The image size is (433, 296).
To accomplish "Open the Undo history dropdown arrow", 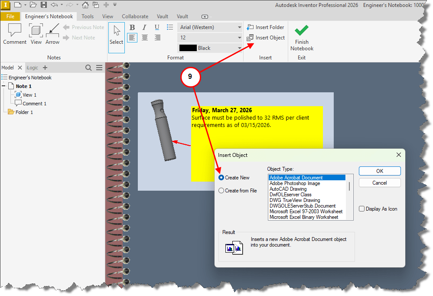I will coord(62,5).
